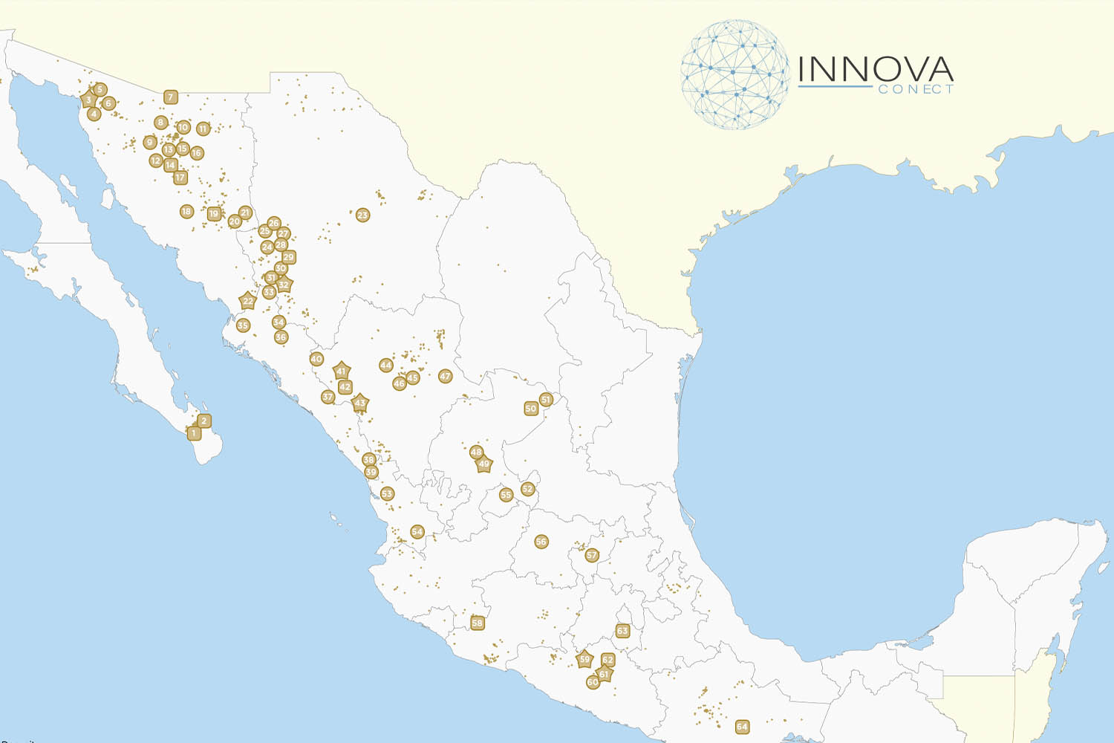
Task: Select circle marker number 21
Action: [x=245, y=213]
